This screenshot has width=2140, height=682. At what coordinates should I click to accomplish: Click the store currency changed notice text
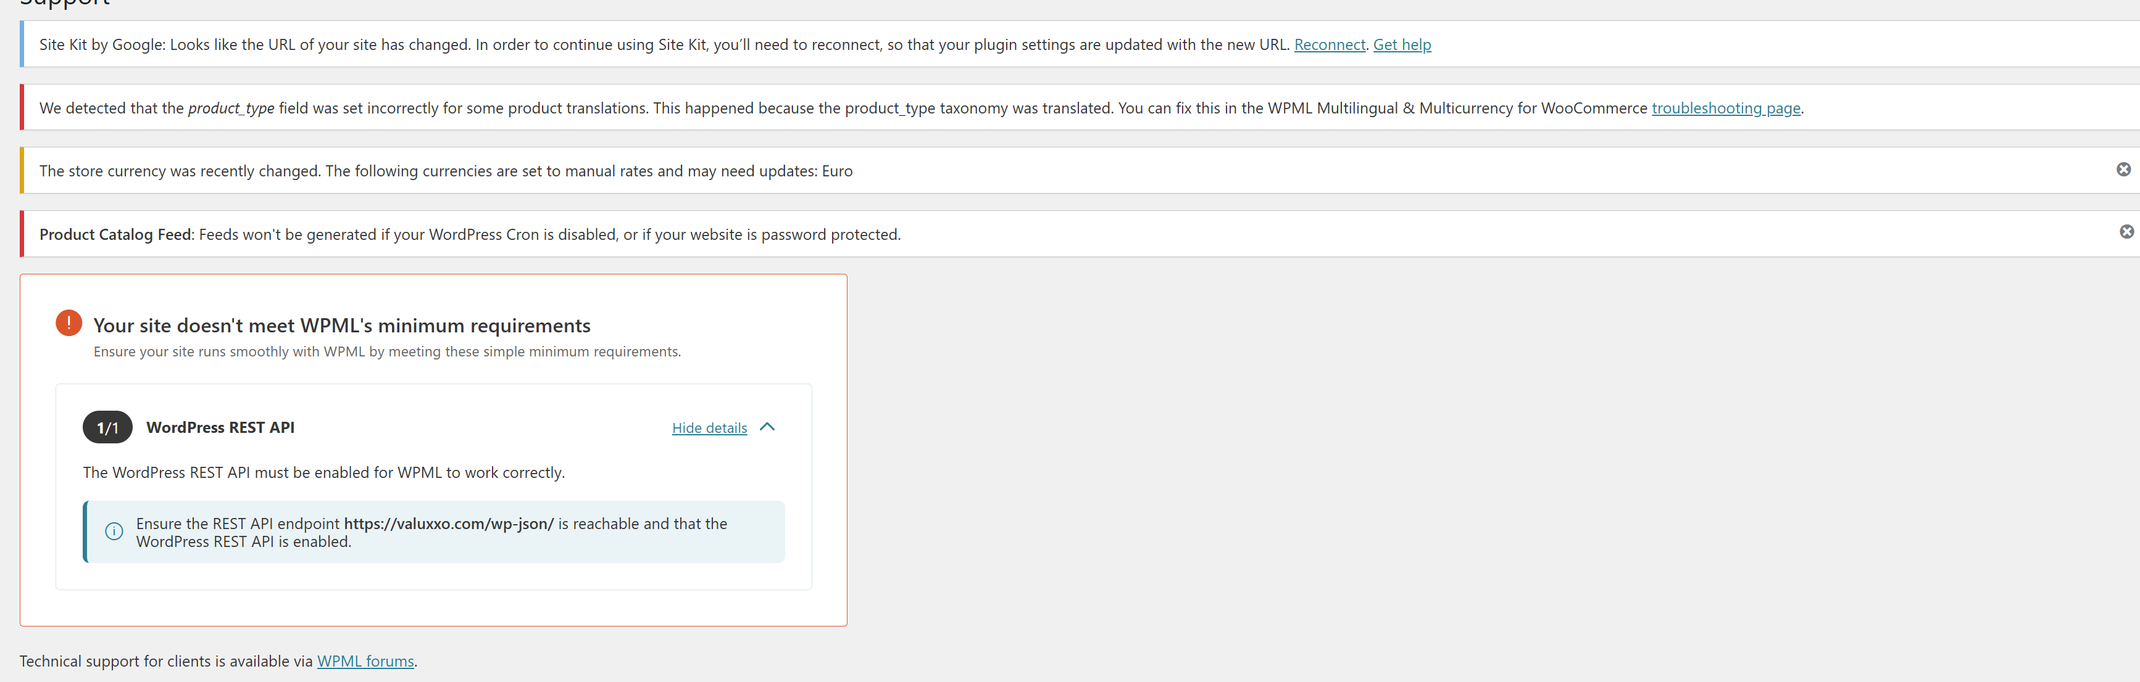click(x=445, y=172)
